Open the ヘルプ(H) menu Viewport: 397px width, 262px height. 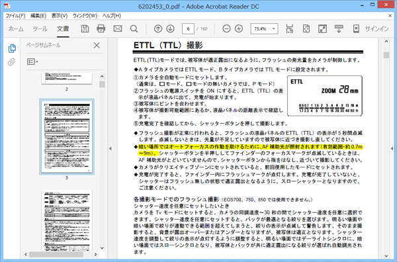tap(111, 16)
